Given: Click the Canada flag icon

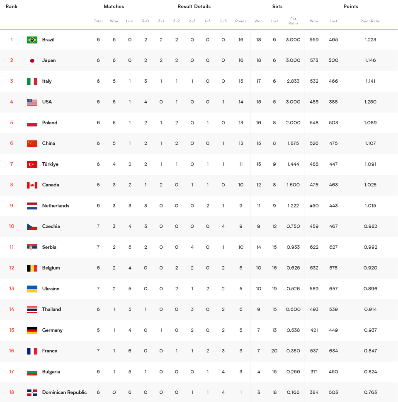Looking at the screenshot, I should pos(32,185).
